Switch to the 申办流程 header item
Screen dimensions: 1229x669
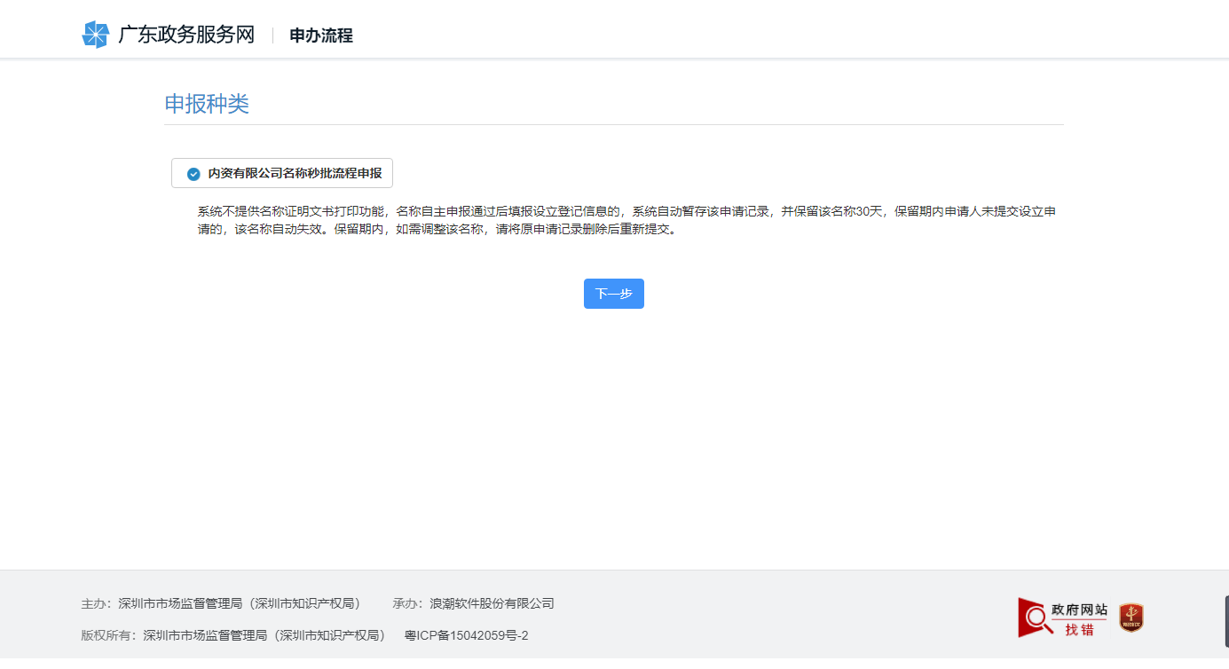coord(319,35)
